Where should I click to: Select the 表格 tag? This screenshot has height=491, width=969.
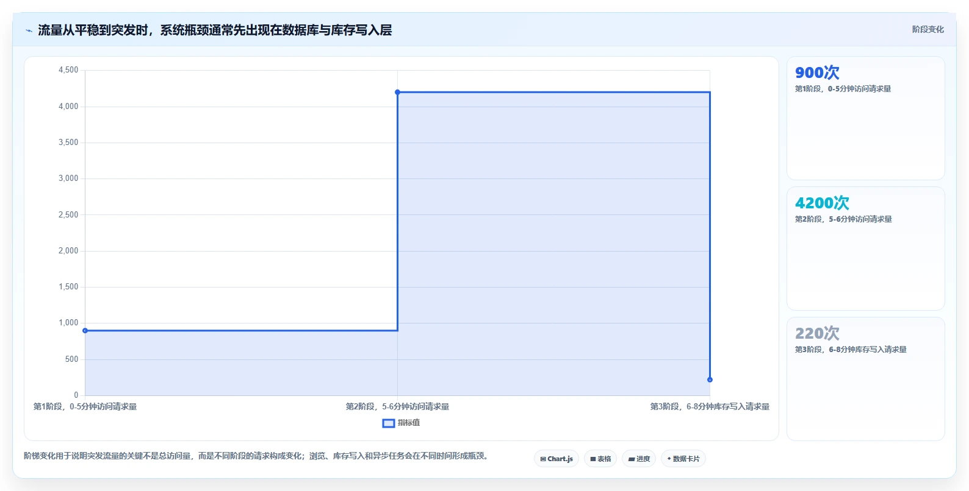600,459
